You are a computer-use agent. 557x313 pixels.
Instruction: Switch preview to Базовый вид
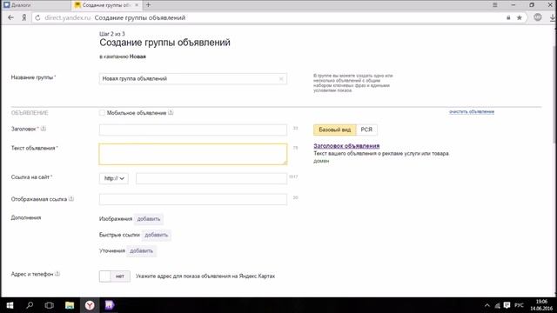tap(334, 130)
